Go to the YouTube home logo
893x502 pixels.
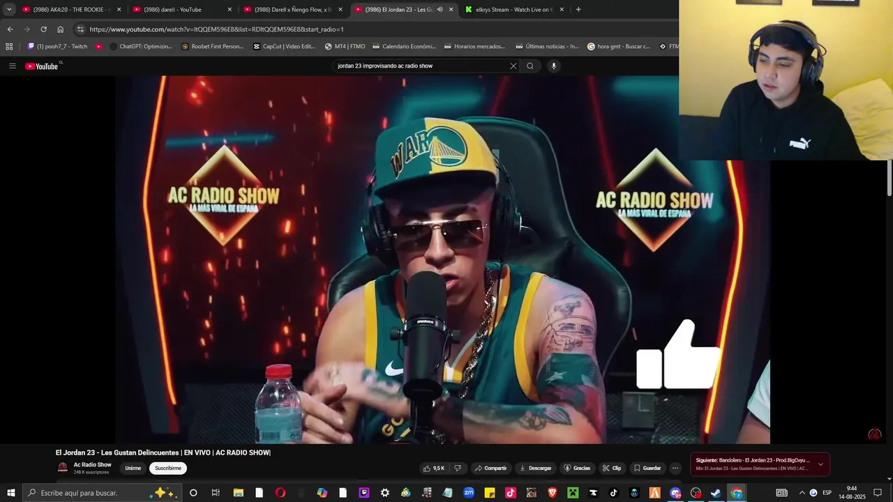pyautogui.click(x=42, y=66)
